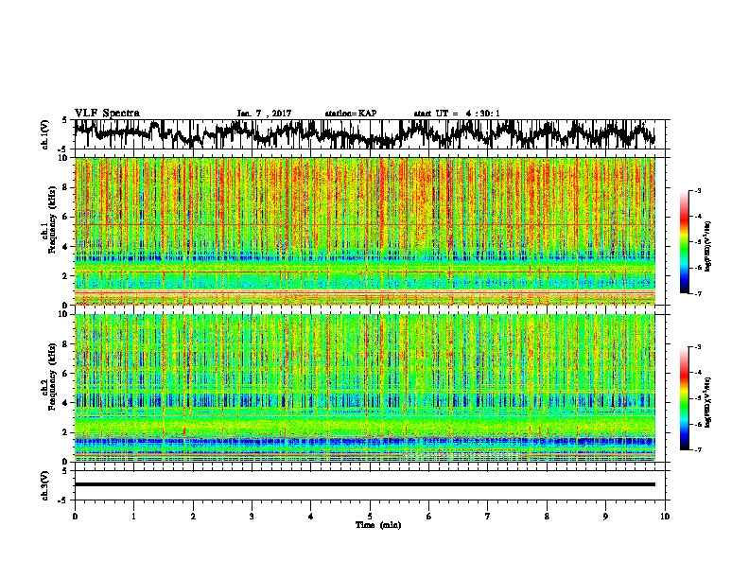The image size is (749, 579).
Task: Click the ch.1 voltage waveform trace
Action: point(364,133)
